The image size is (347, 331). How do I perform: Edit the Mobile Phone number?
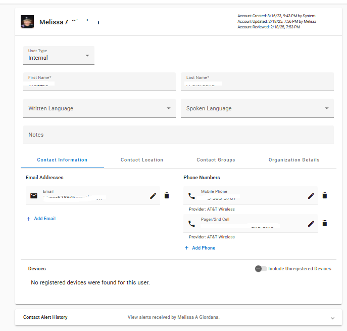click(x=311, y=195)
